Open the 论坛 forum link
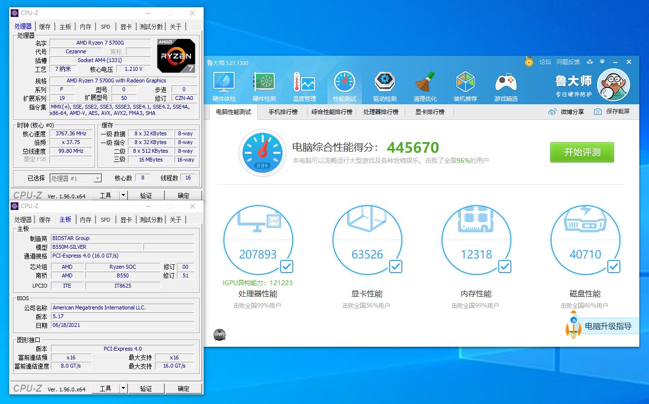Viewport: 649px width, 404px height. point(545,62)
